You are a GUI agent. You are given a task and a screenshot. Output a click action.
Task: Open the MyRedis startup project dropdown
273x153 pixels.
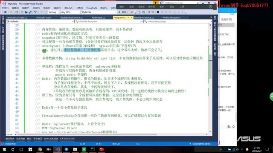tap(99, 12)
